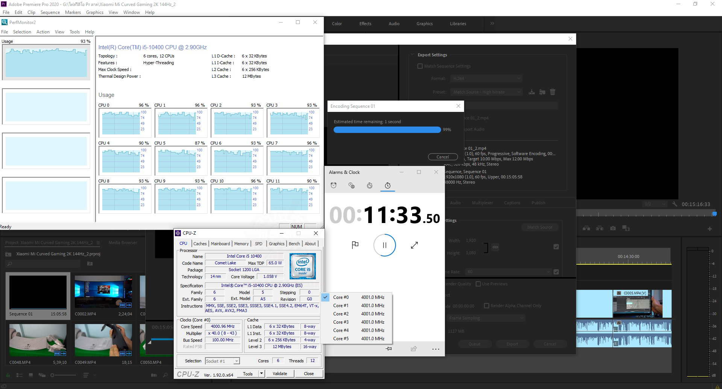The height and width of the screenshot is (389, 722).
Task: Click the find-bin icon beside the project search
Action: (x=90, y=264)
